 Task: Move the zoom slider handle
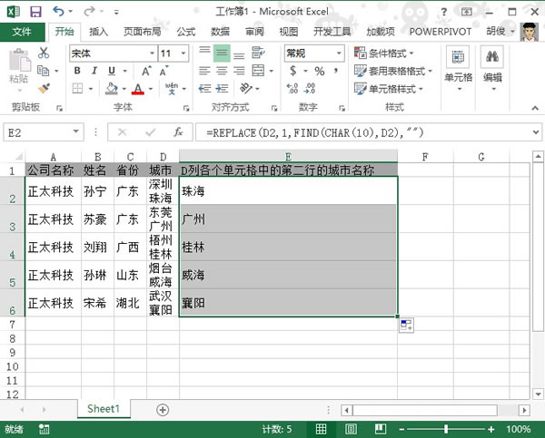(446, 429)
